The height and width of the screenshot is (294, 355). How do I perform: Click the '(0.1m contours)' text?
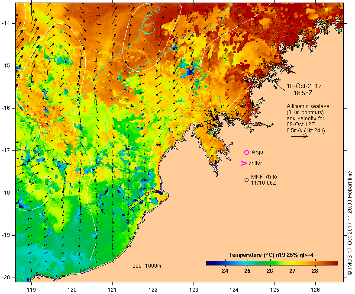coord(305,112)
